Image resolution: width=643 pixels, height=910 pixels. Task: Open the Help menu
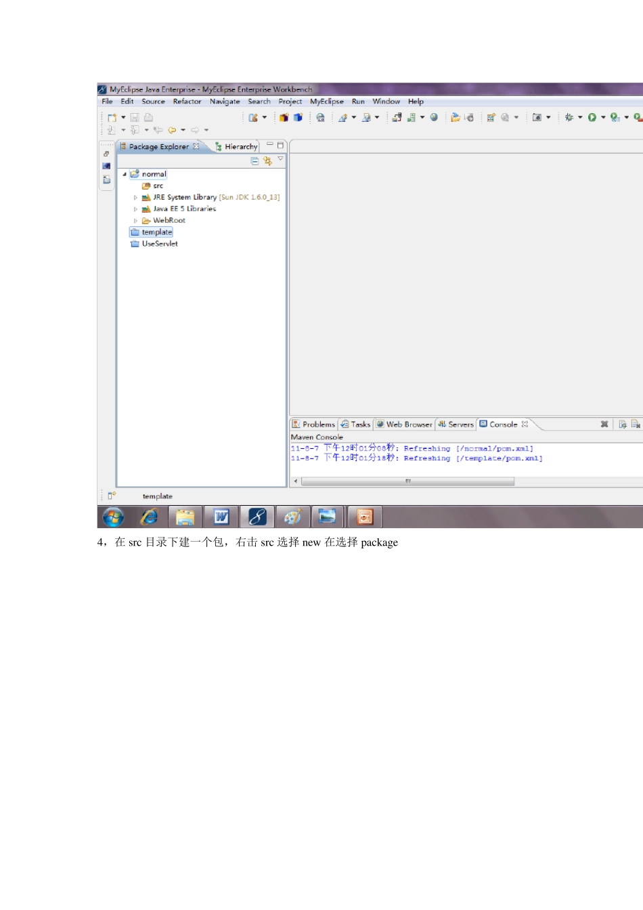416,102
